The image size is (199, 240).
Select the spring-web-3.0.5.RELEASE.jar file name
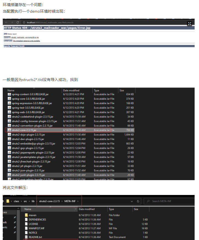click(28, 112)
